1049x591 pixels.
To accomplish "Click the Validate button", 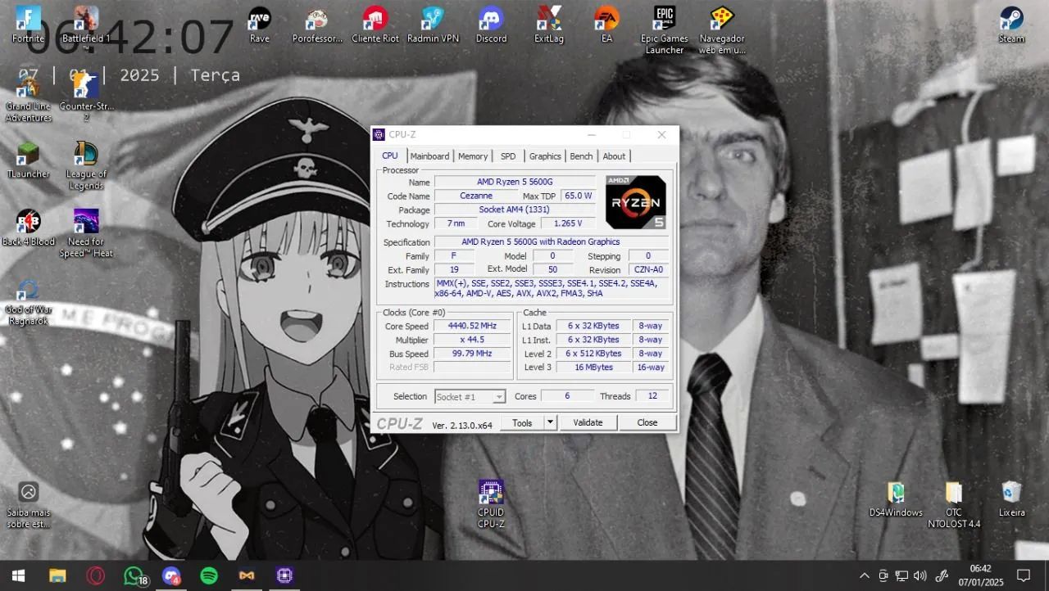I will (588, 422).
